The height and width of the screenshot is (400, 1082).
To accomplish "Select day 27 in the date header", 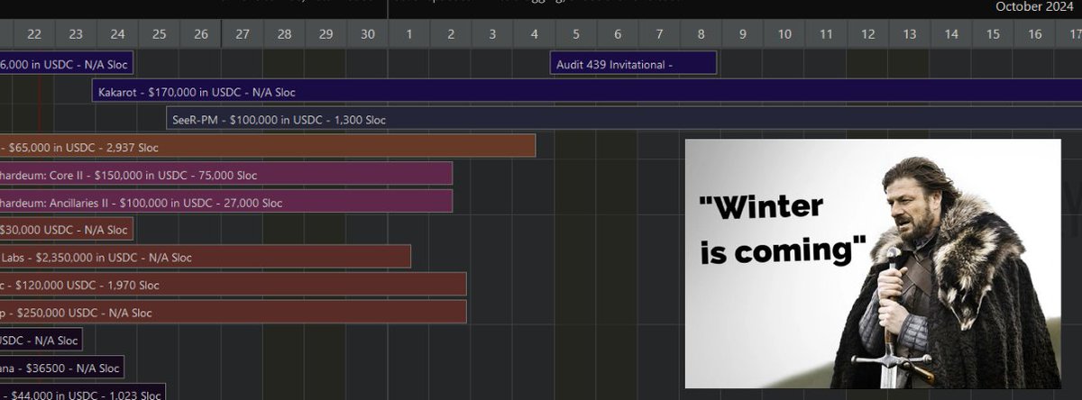I will click(x=243, y=34).
